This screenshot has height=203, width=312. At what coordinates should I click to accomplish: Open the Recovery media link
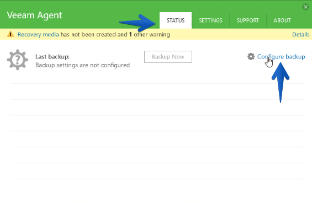coord(38,34)
